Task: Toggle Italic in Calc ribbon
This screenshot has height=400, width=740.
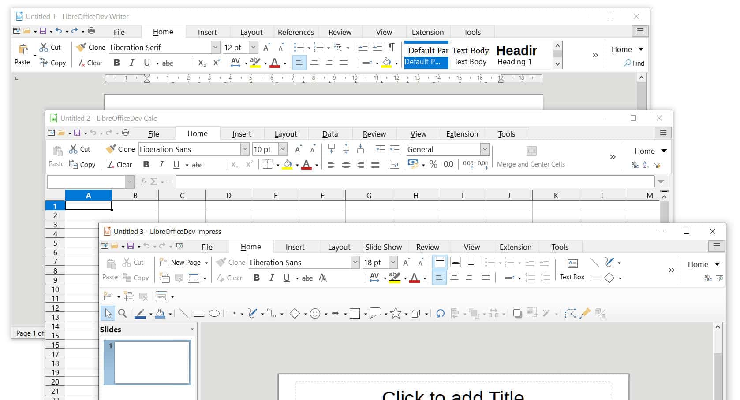Action: pyautogui.click(x=161, y=165)
